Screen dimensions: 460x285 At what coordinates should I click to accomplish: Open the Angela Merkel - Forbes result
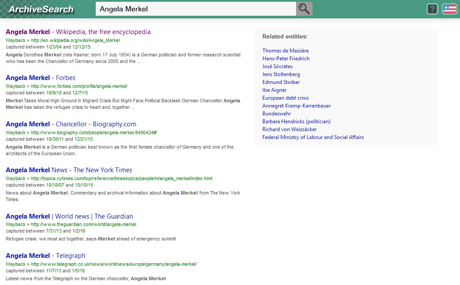[x=41, y=78]
